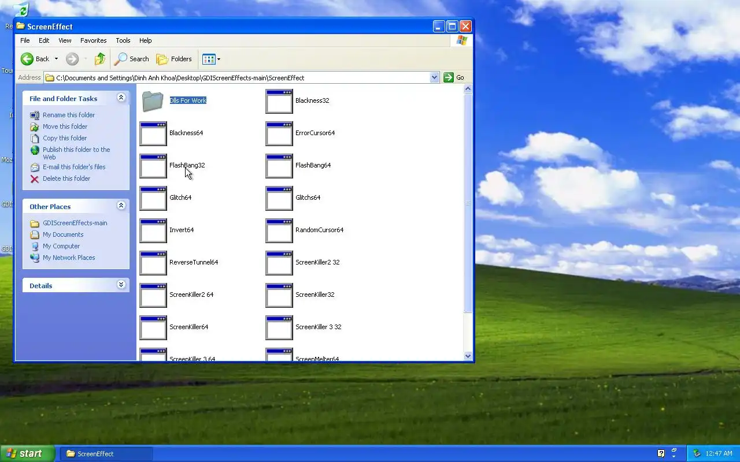
Task: Open the Back history dropdown arrow
Action: [56, 59]
